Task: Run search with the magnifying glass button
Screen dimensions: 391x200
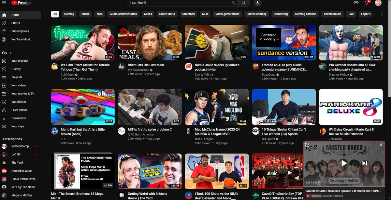Action: click(x=243, y=3)
